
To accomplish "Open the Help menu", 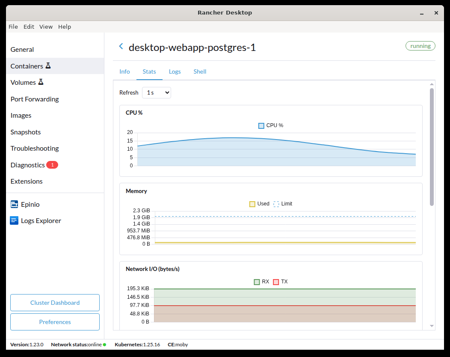I will 65,27.
